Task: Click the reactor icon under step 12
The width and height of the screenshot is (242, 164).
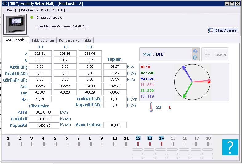Action: click(x=138, y=144)
